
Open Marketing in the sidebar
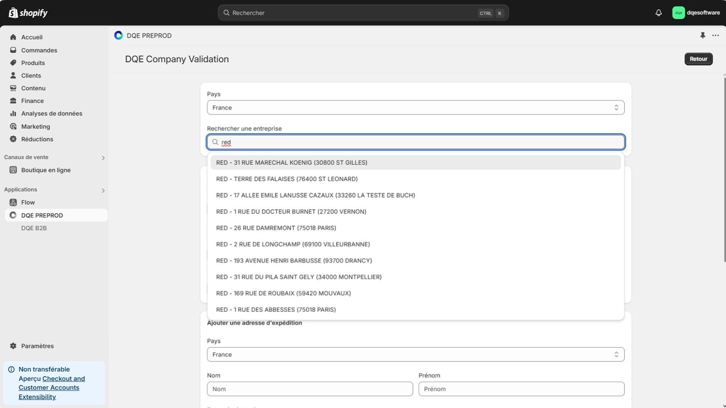[x=35, y=126]
